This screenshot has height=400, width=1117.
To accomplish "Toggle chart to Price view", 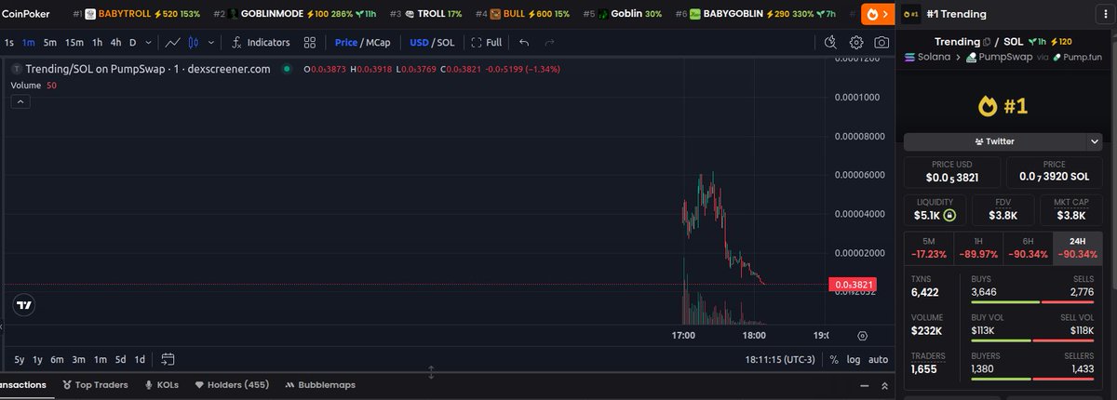I will click(x=346, y=42).
